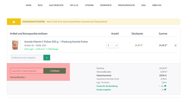Click leaf icon beside redeemed points 0
The width and height of the screenshot is (187, 98).
point(165,89)
